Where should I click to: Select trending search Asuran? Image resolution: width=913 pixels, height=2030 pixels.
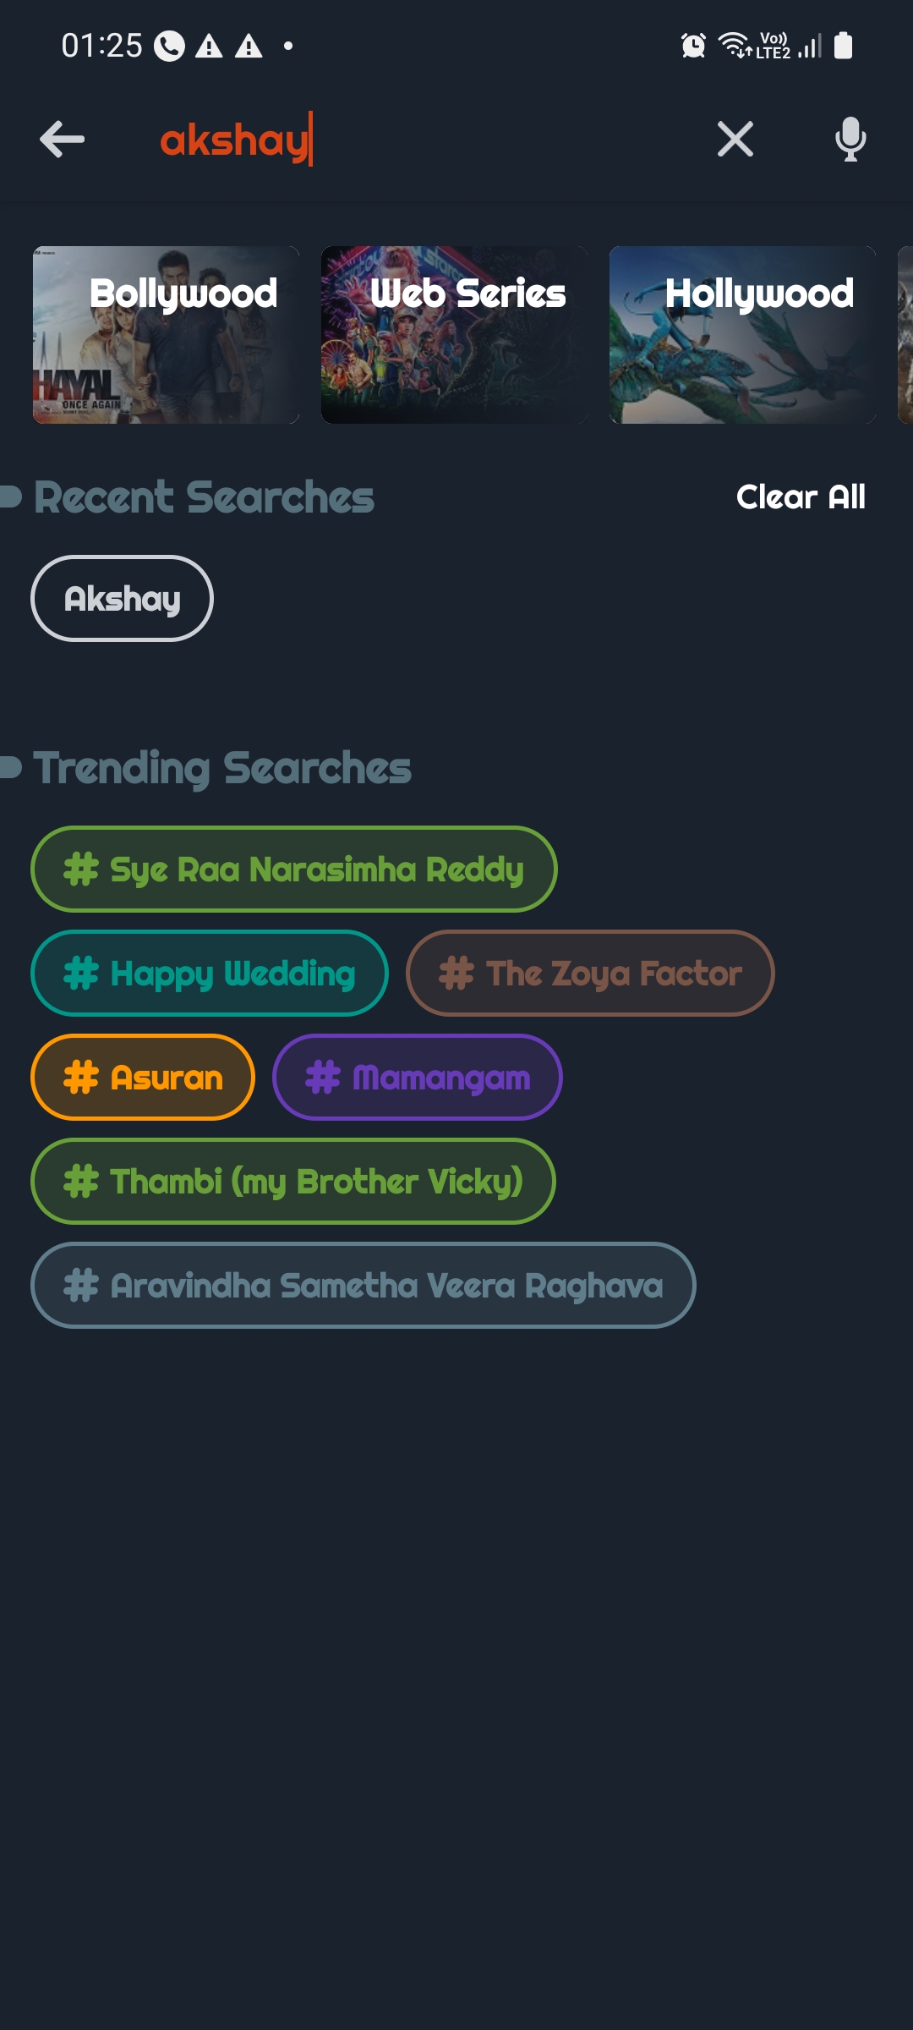(141, 1078)
